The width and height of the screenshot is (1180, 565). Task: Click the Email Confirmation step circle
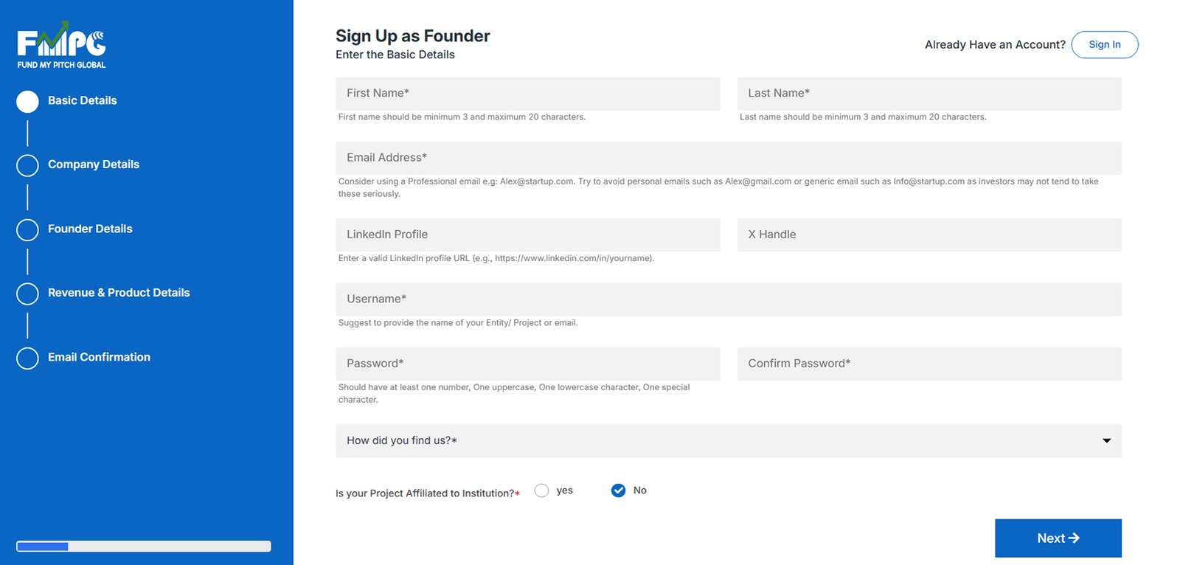tap(27, 358)
